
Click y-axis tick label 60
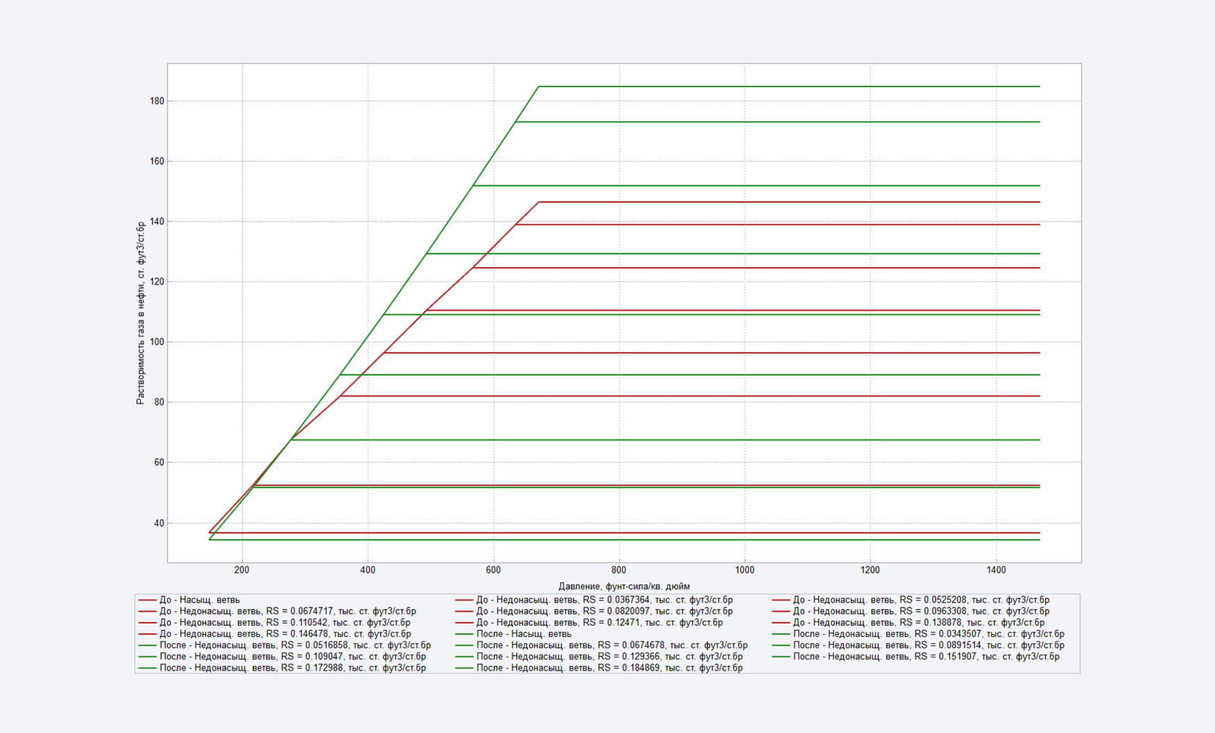click(x=159, y=463)
